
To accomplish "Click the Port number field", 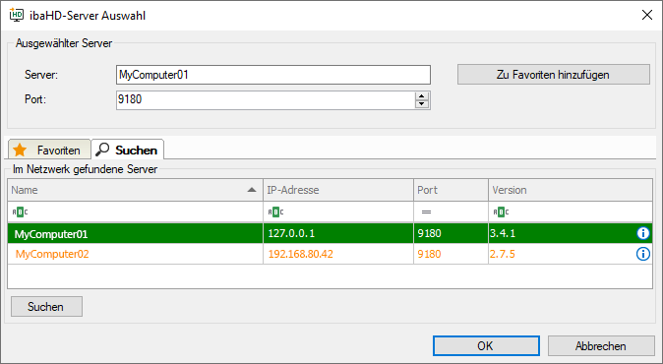I will pyautogui.click(x=266, y=100).
